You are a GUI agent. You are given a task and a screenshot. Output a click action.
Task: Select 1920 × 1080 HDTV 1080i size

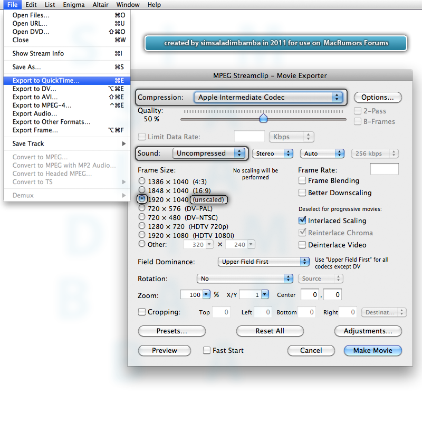(142, 235)
